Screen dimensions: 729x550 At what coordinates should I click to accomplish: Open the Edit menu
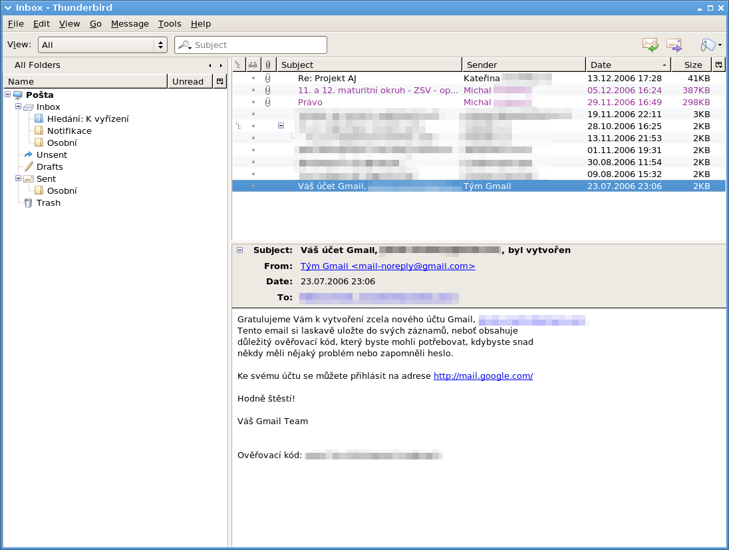tap(41, 24)
